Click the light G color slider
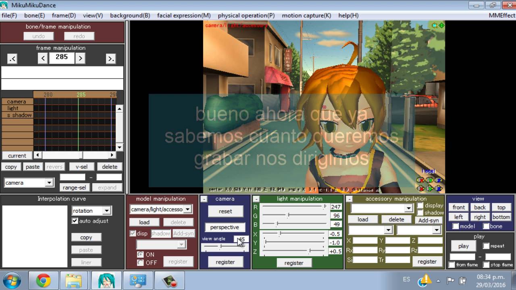 (x=294, y=215)
